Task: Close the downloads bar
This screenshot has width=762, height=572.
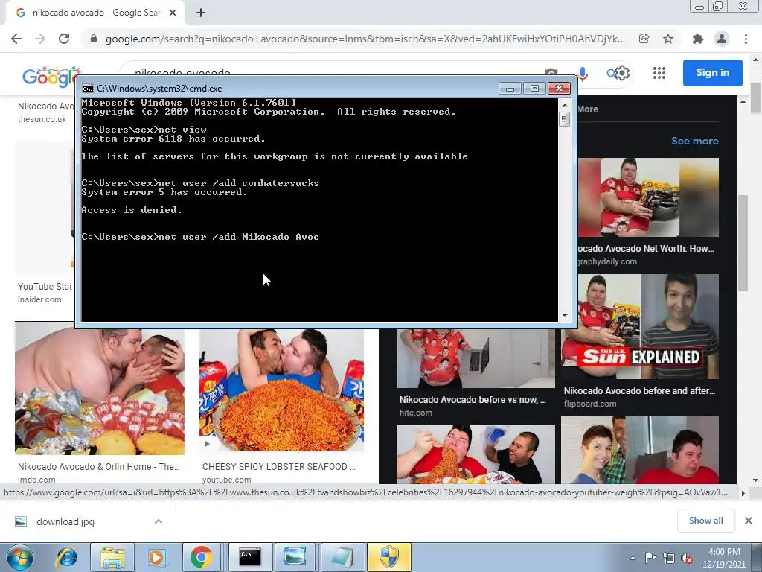Action: (x=749, y=521)
